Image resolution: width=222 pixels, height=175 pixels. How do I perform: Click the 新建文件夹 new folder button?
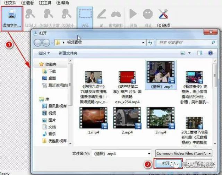[68, 53]
